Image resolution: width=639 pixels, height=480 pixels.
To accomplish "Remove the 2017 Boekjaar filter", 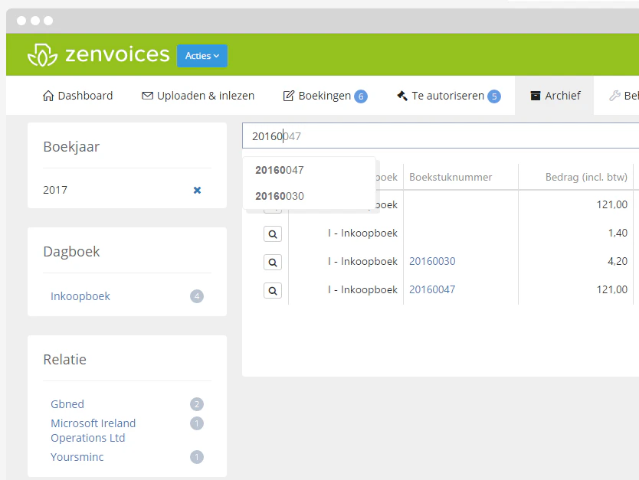I will [198, 190].
